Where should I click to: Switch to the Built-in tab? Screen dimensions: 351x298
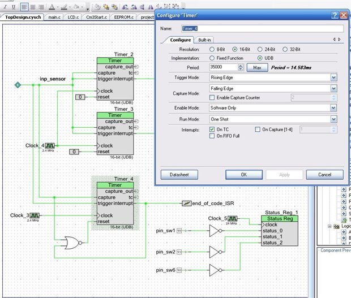click(x=205, y=40)
